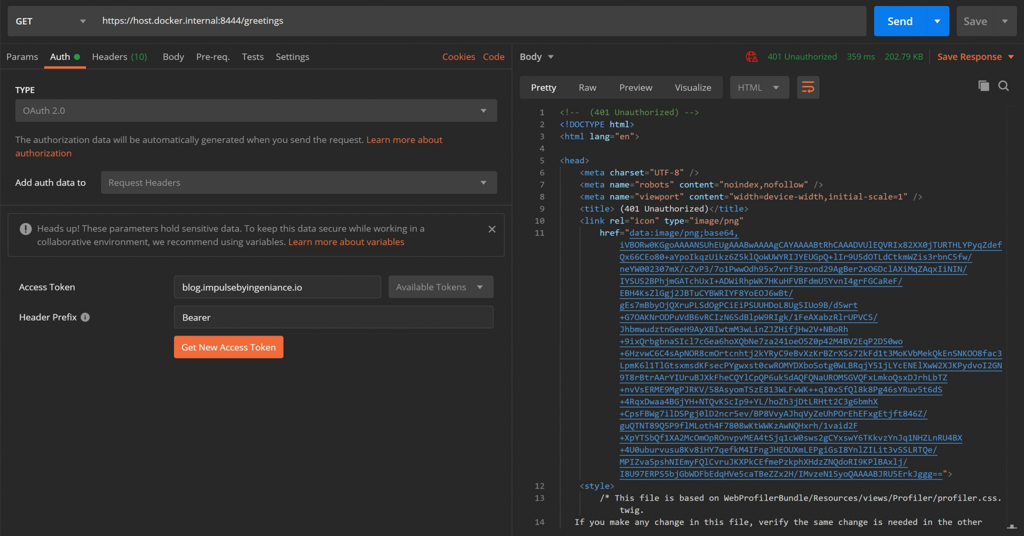The width and height of the screenshot is (1024, 536).
Task: Switch to the Headers tab
Action: coord(109,56)
